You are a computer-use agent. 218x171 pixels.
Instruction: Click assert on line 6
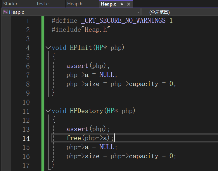tap(77, 66)
